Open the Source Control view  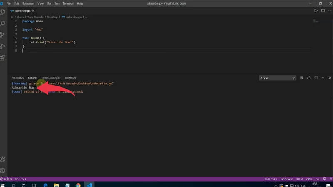pos(3,35)
